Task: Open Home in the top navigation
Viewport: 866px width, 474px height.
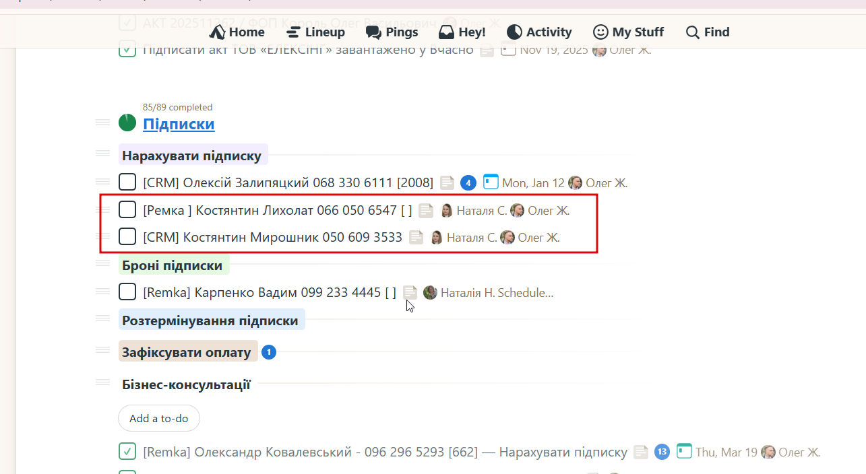Action: click(237, 32)
